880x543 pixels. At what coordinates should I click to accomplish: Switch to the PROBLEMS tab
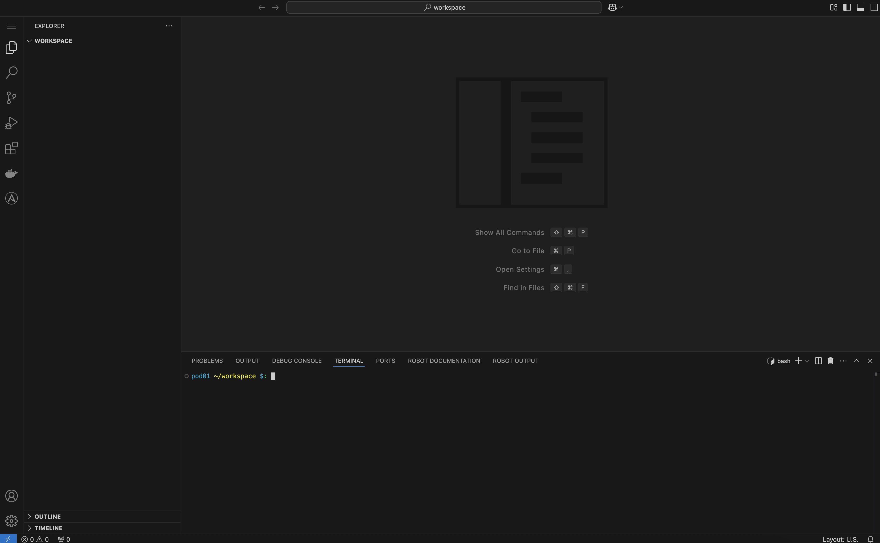[207, 361]
